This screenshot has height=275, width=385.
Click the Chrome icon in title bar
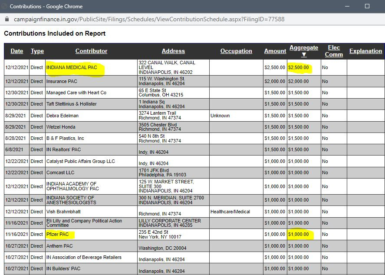pos(3,7)
